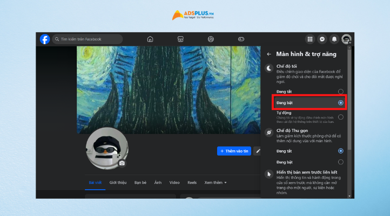390x216 pixels.
Task: Switch to Bạn bè tab
Action: tap(140, 183)
